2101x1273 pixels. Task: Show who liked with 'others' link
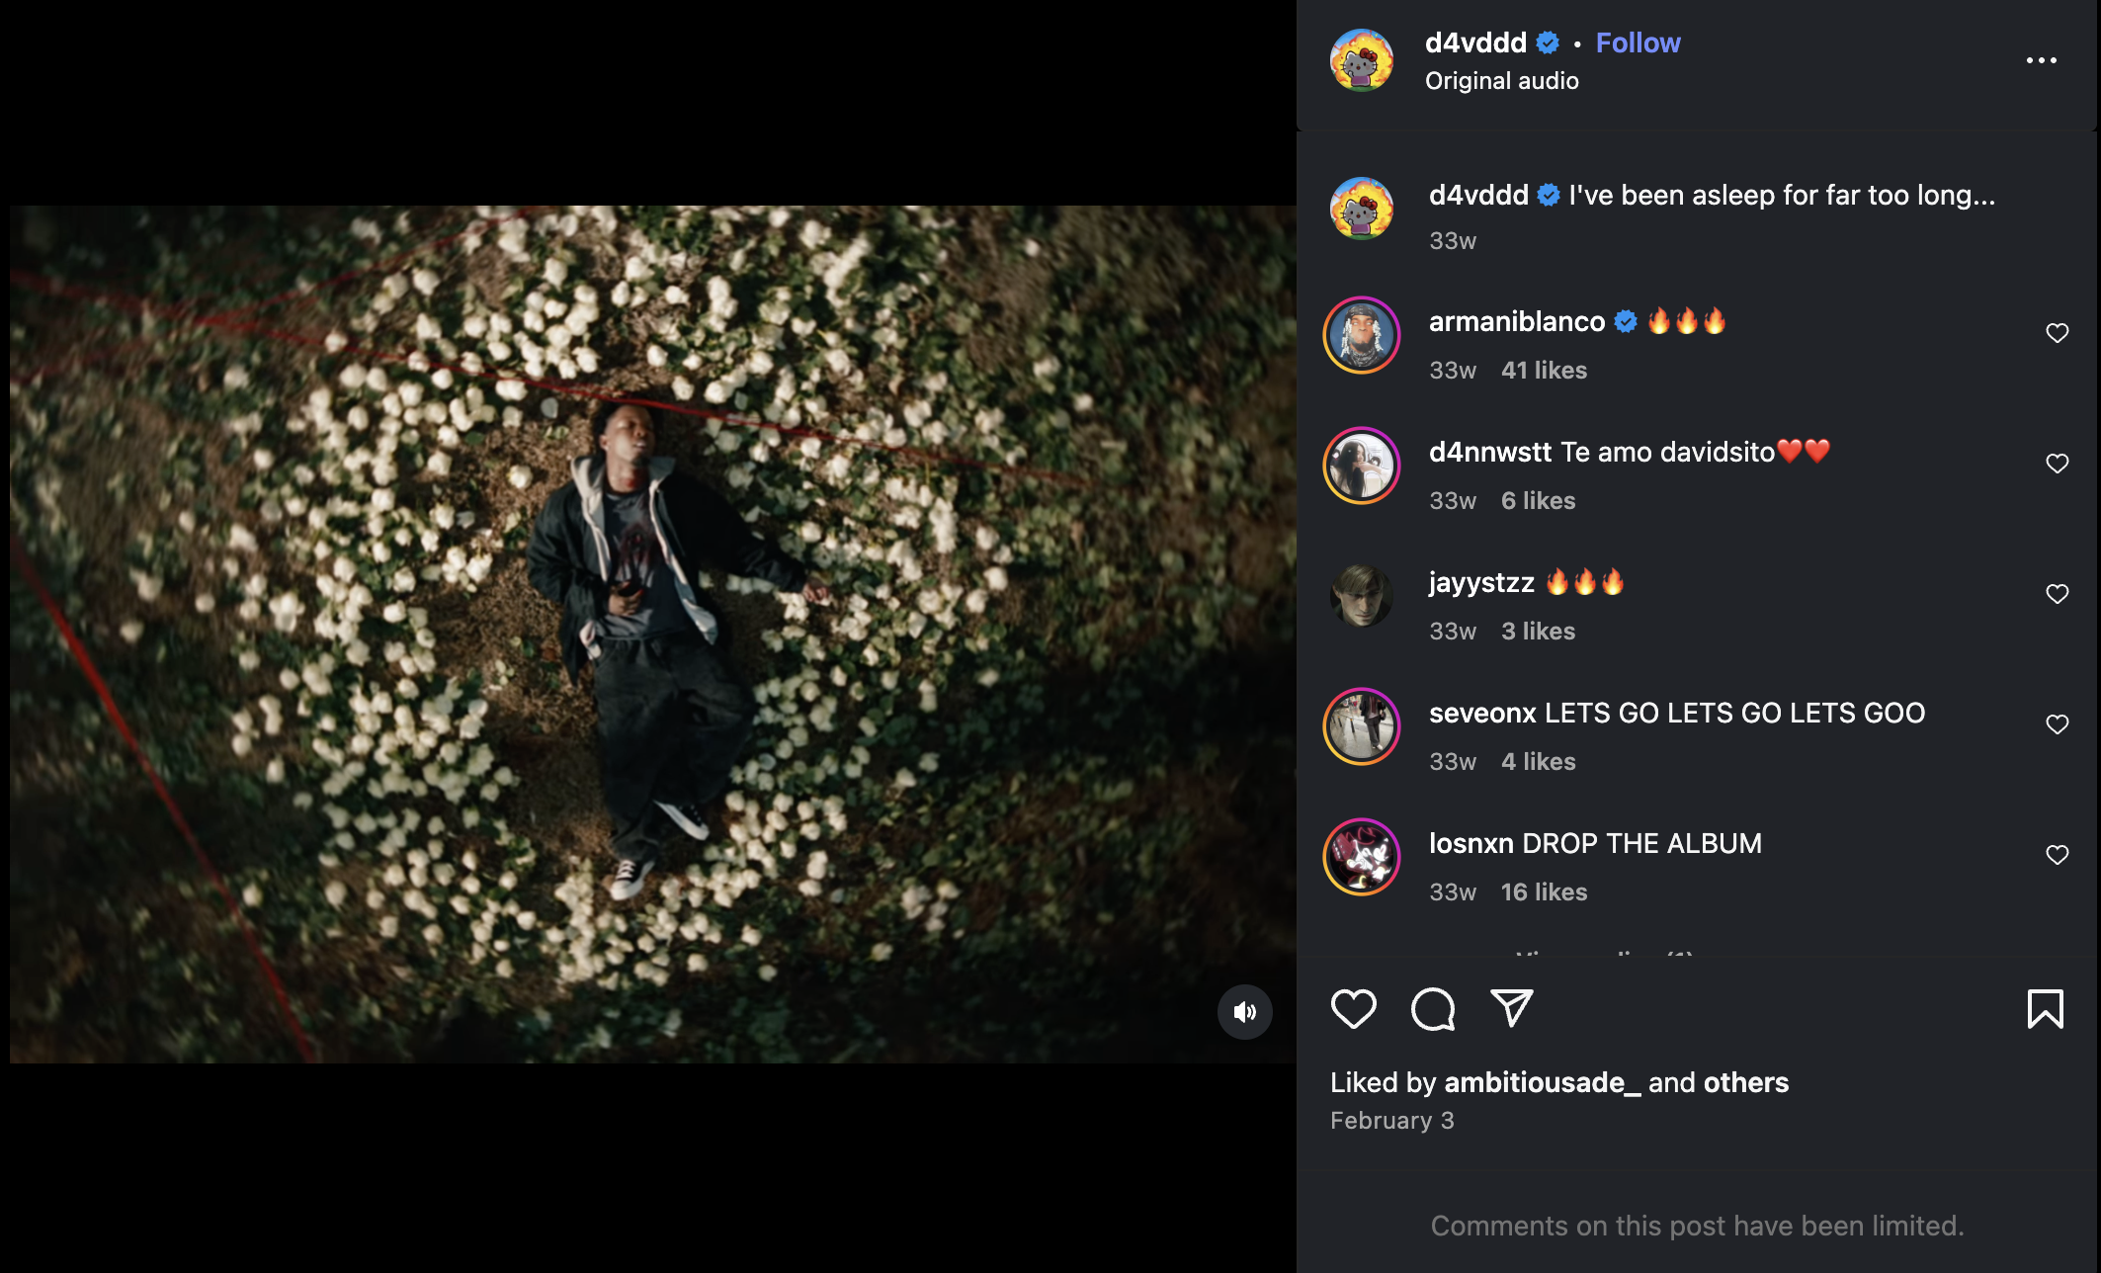[1745, 1082]
